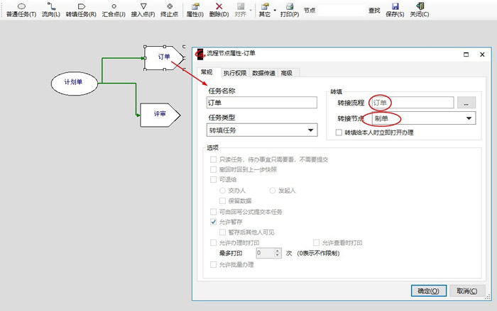
Task: Tick the 允许批量办理 checkbox
Action: (x=214, y=264)
